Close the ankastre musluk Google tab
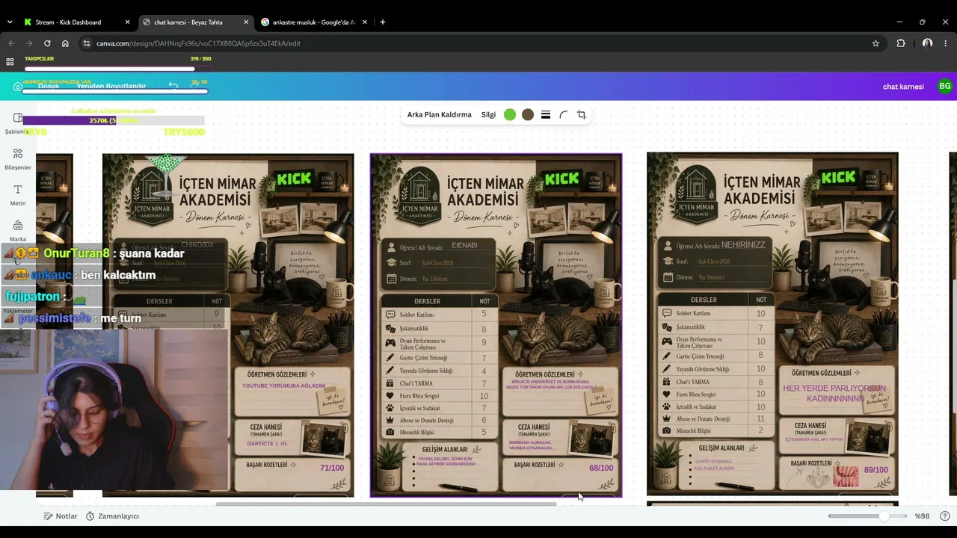Screen dimensions: 957x538 click(x=364, y=22)
